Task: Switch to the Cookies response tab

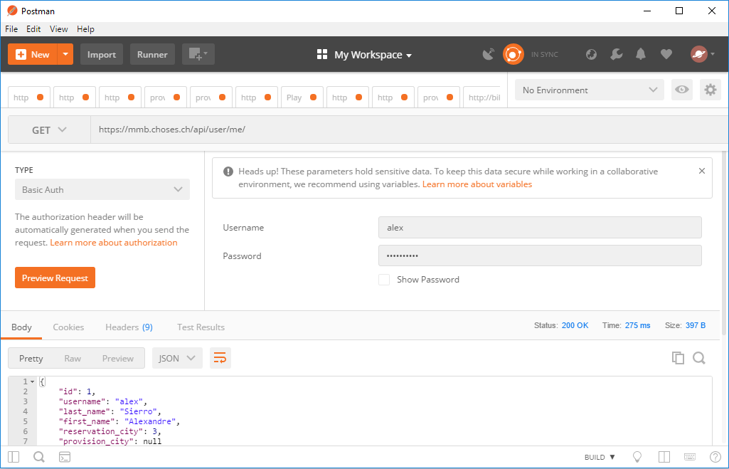Action: point(68,327)
